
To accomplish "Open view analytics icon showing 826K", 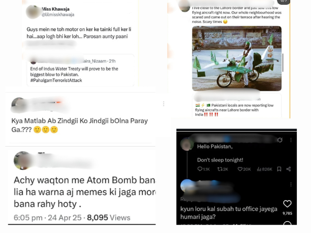I will [x=259, y=169].
